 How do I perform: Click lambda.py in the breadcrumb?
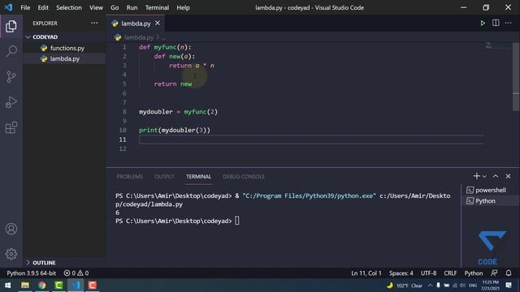click(139, 37)
